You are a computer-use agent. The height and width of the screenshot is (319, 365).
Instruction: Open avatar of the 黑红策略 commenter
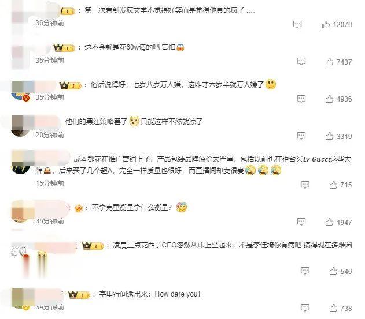(x=20, y=126)
